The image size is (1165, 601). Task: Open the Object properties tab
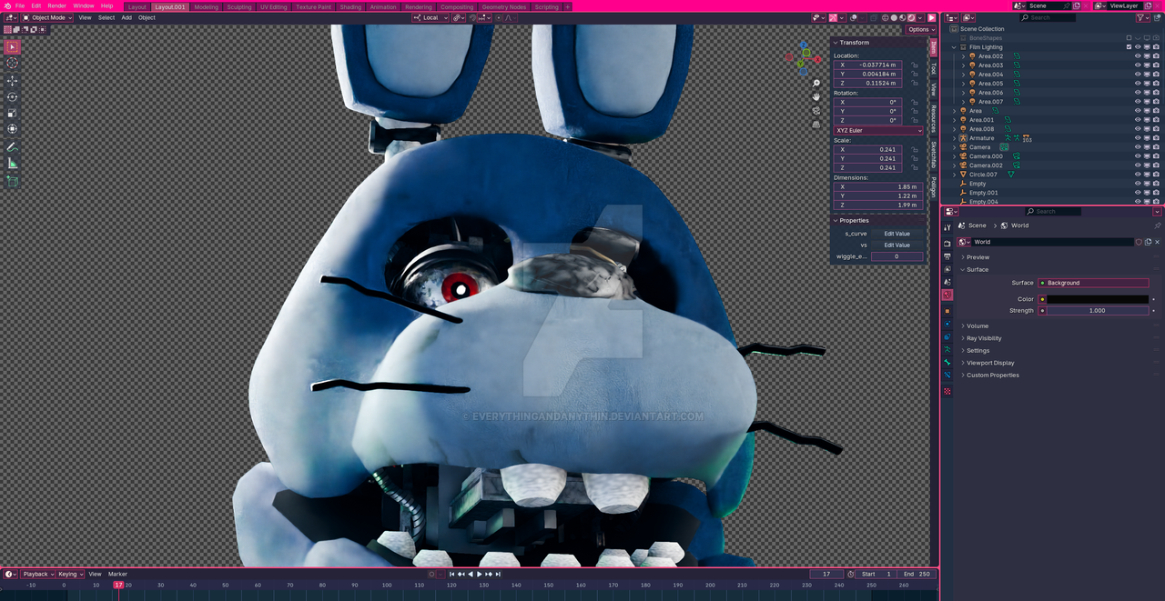[947, 311]
